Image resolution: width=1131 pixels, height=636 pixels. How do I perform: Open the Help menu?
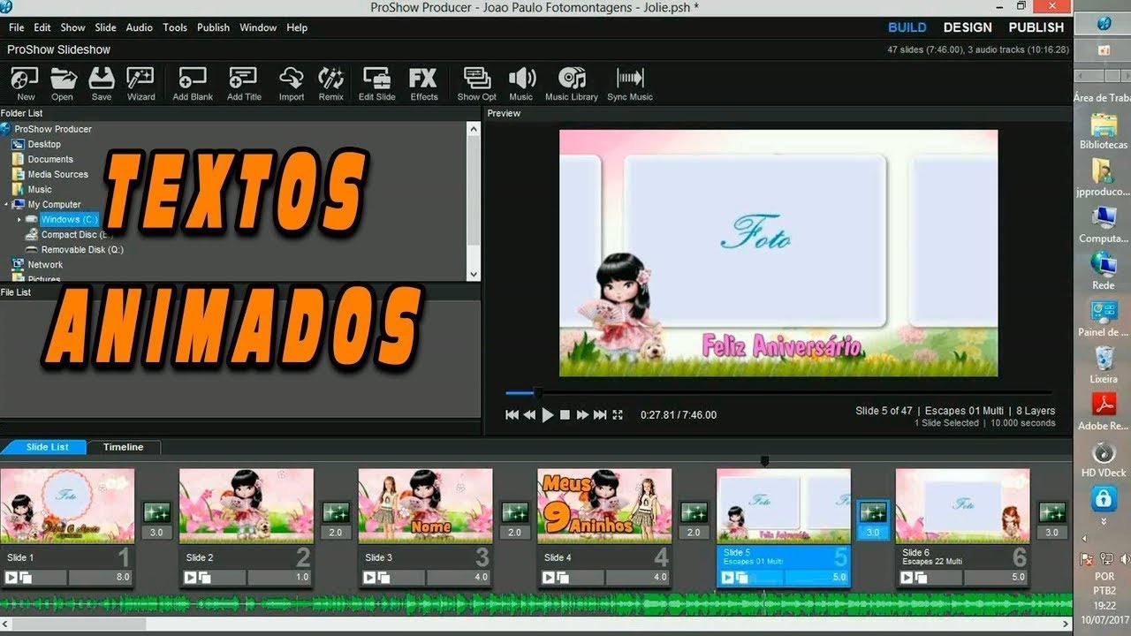[x=297, y=27]
